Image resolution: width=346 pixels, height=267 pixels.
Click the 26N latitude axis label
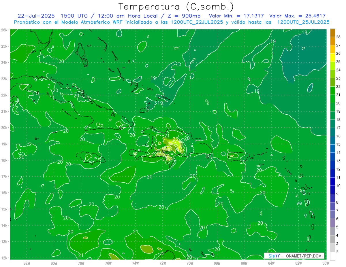4,30
